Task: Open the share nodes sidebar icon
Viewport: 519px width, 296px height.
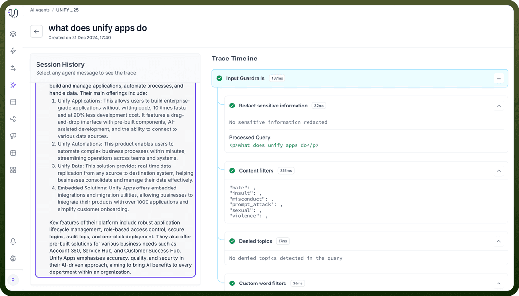Action: 13,119
